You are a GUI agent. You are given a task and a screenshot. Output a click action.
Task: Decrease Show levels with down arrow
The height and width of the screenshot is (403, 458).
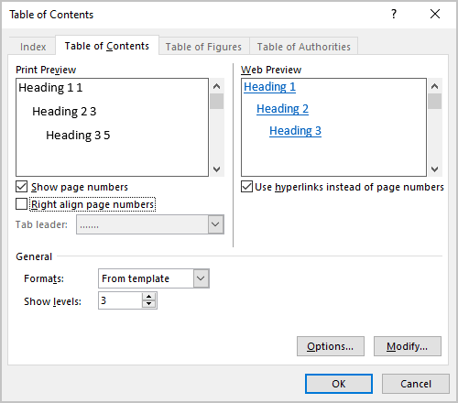coord(149,304)
